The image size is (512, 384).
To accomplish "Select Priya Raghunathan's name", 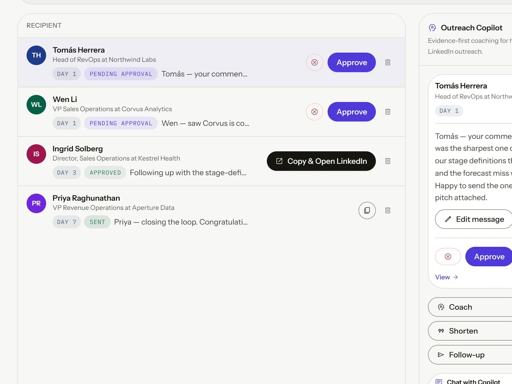I will 86,198.
